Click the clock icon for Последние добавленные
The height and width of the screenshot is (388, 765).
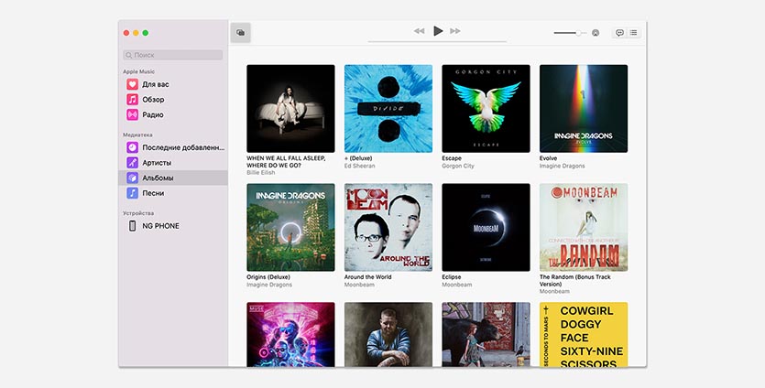pyautogui.click(x=132, y=147)
